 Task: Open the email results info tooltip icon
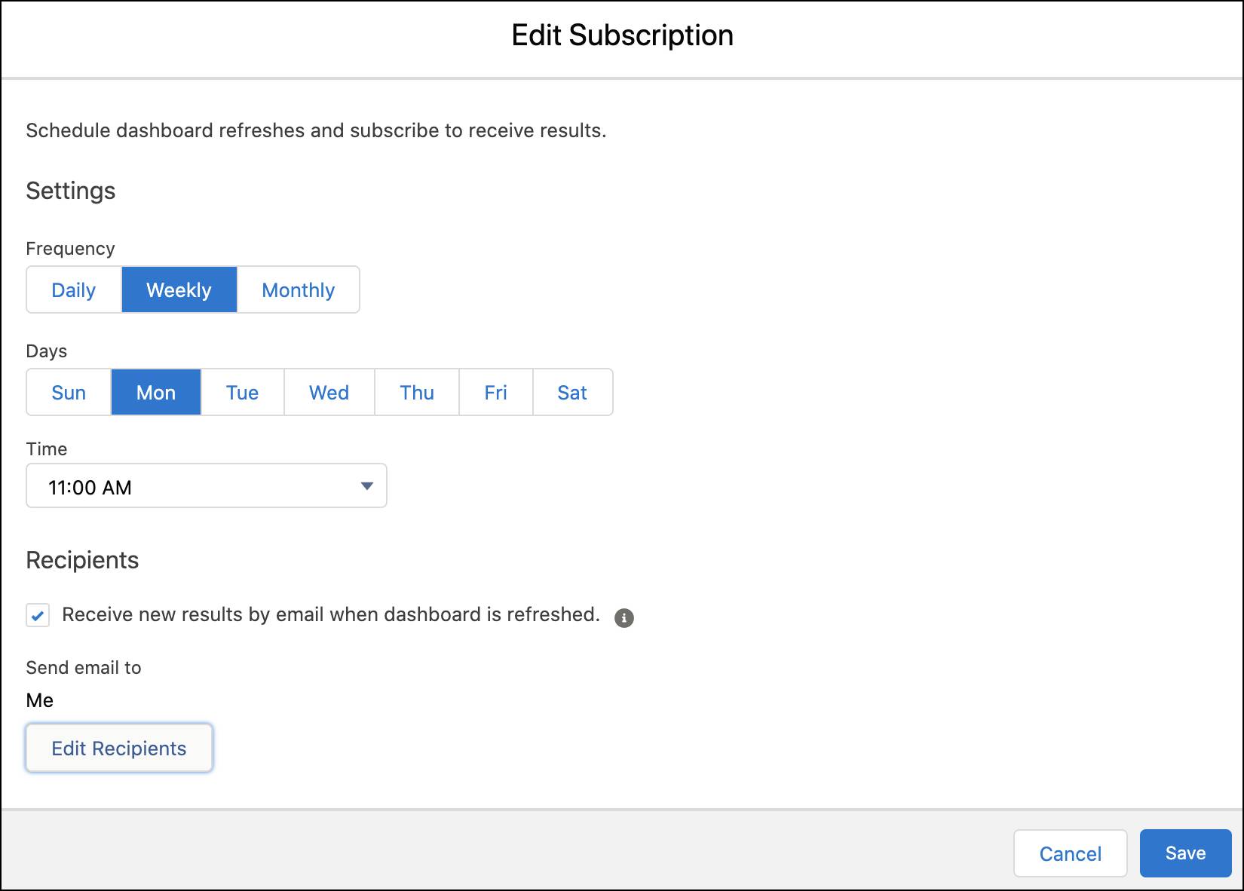(x=624, y=617)
